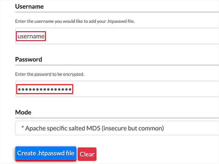Hit the red Clear button
The width and height of the screenshot is (219, 164).
click(x=87, y=154)
